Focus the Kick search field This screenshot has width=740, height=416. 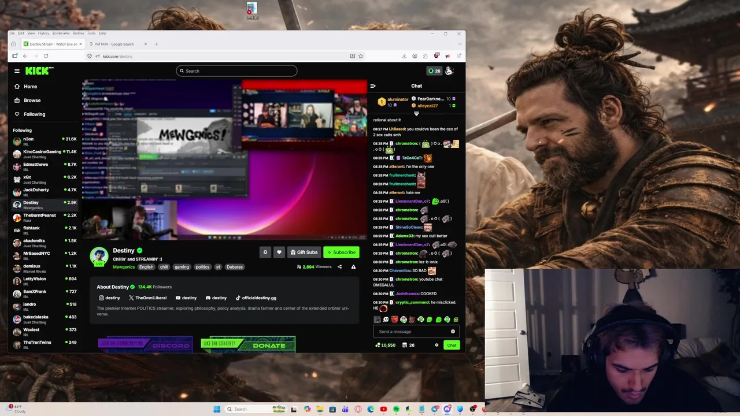point(236,70)
